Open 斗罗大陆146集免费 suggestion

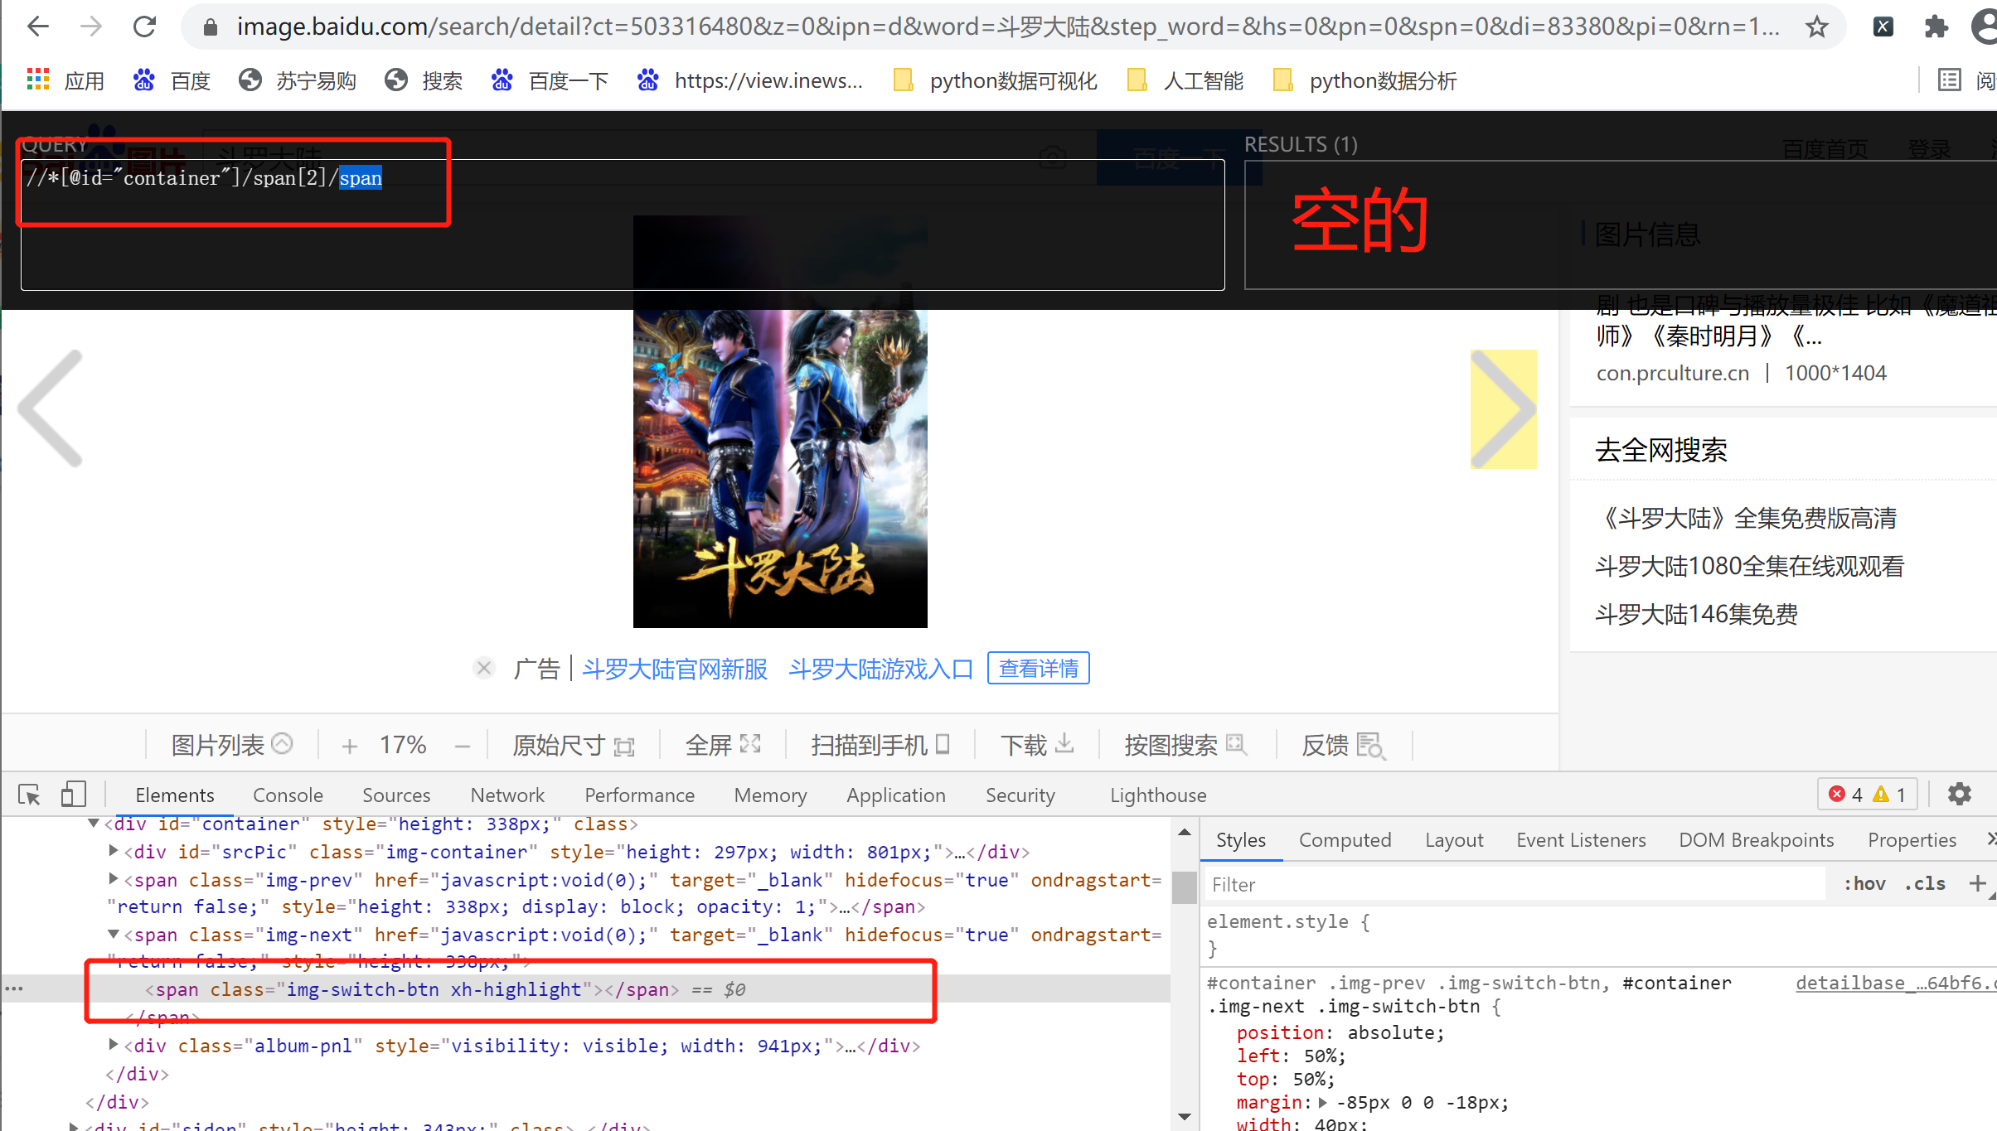click(x=1696, y=615)
